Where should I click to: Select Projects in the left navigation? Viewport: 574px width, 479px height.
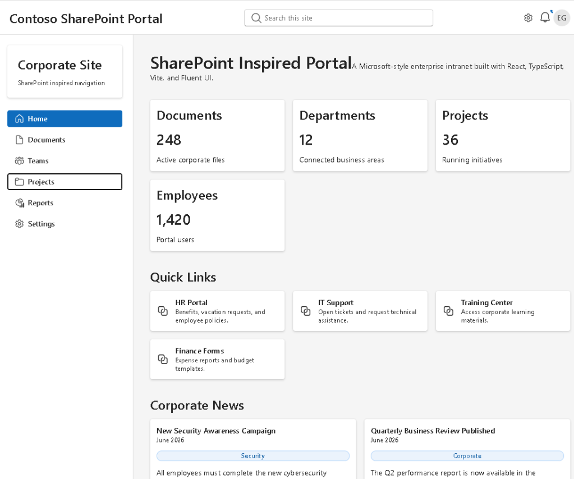(x=65, y=182)
